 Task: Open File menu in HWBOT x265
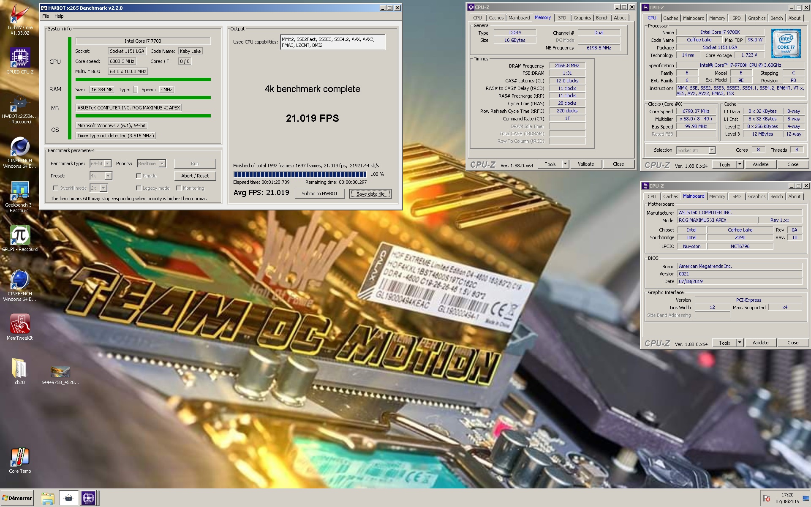click(46, 16)
